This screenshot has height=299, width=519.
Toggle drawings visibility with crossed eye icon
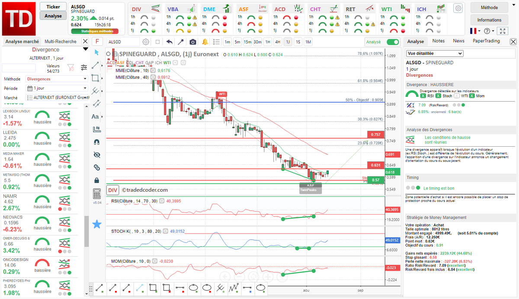(96, 154)
